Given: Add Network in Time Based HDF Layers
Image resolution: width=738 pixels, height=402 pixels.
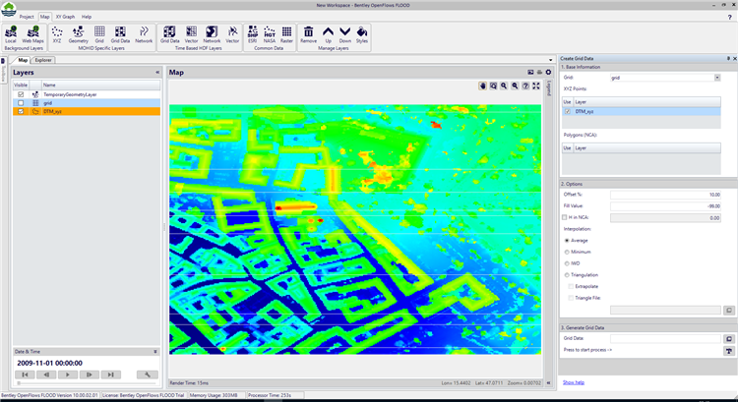Looking at the screenshot, I should (212, 34).
